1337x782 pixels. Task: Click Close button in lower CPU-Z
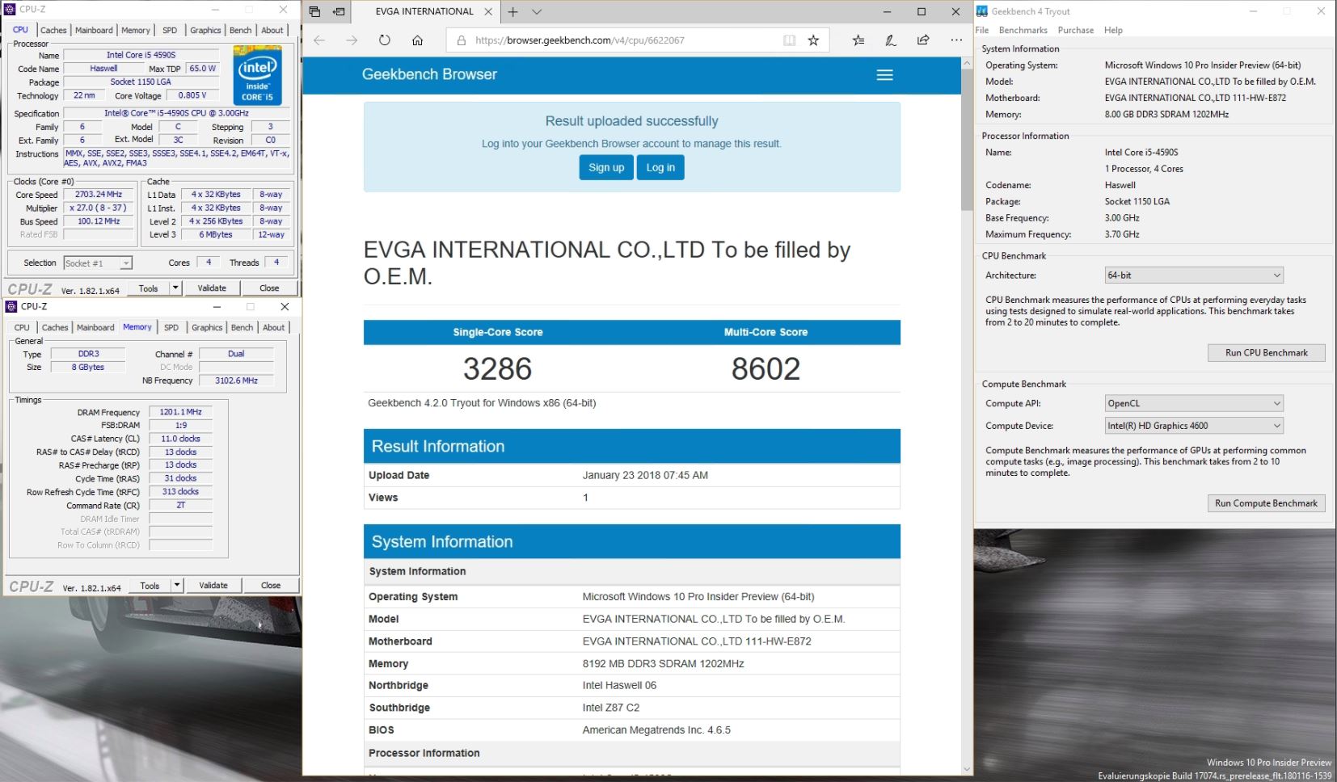[x=271, y=586]
